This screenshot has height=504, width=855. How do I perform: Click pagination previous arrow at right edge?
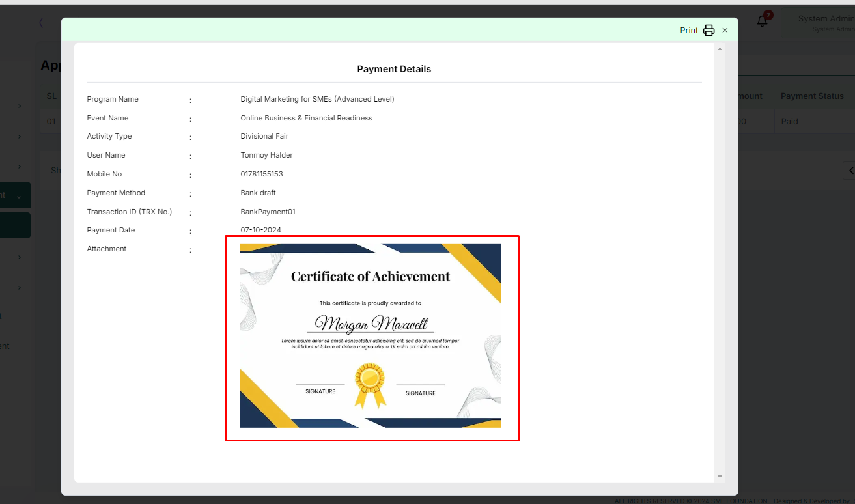pos(850,171)
